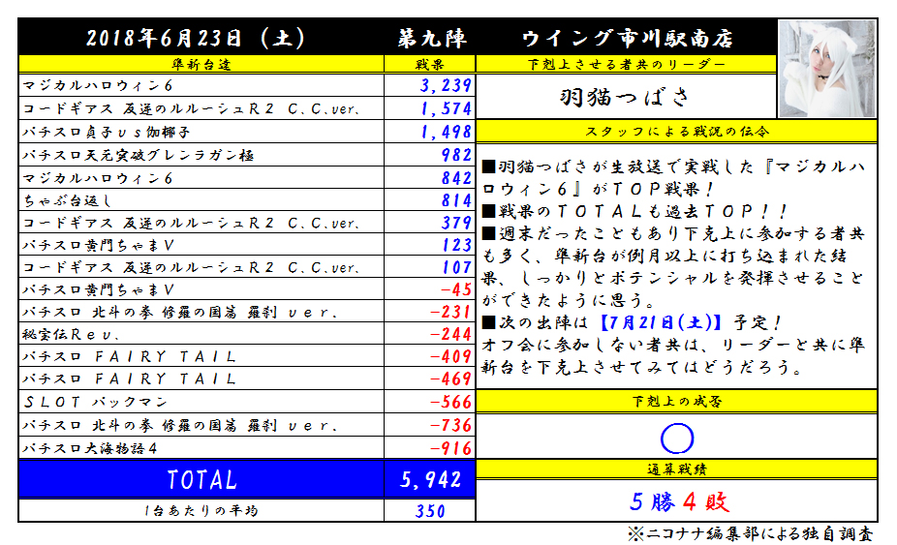Select the leader name 羽猫つばさ
This screenshot has height=545, width=897.
coord(626,97)
